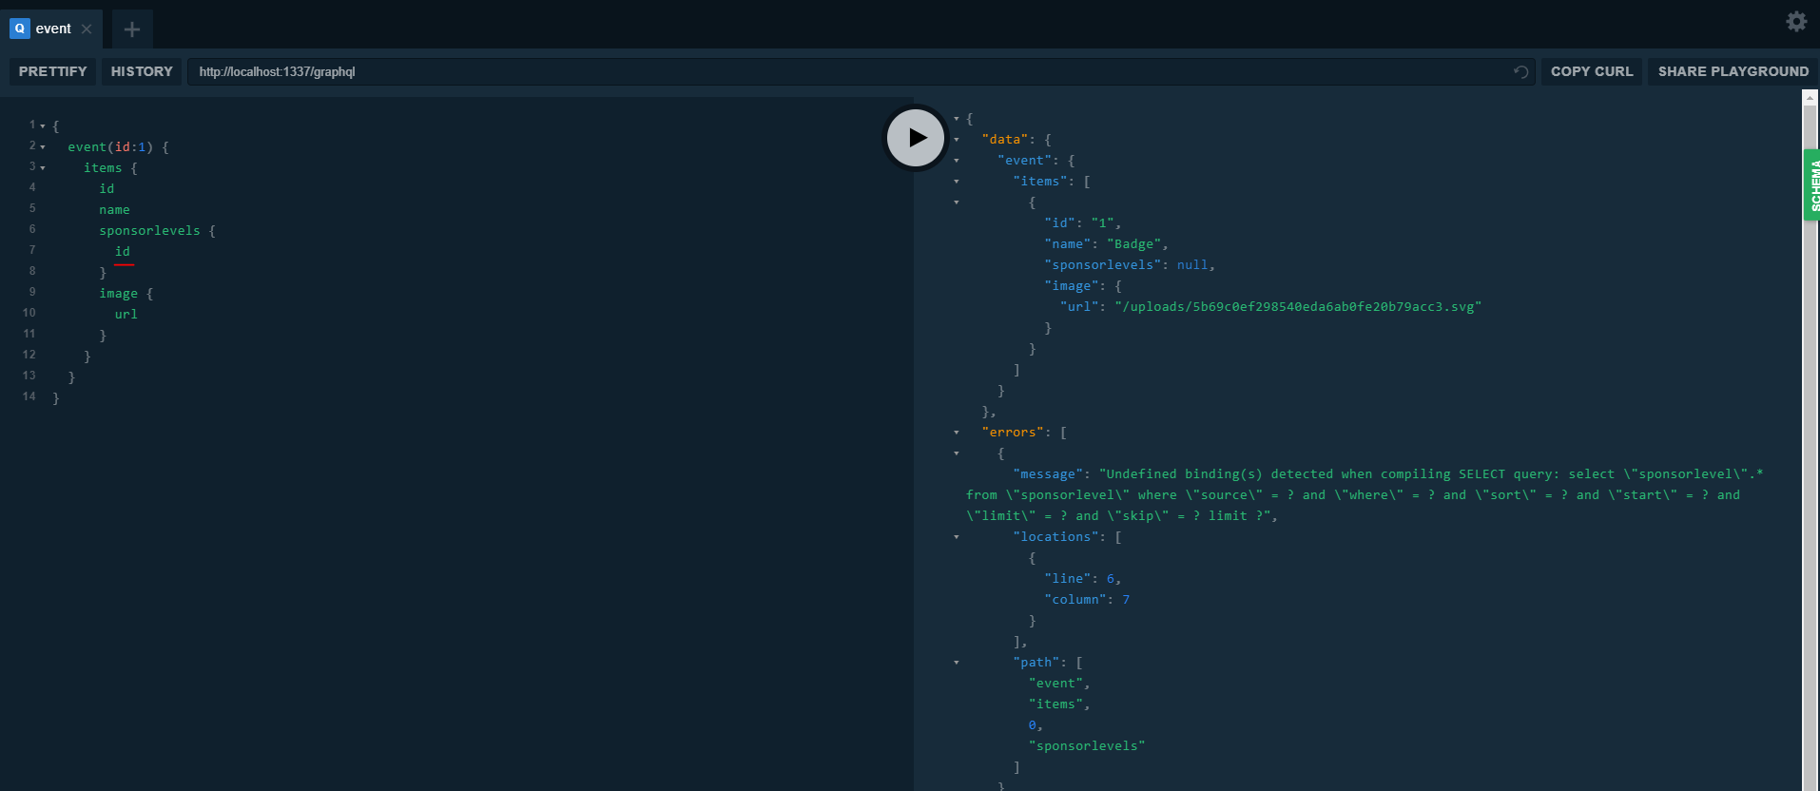
Task: Click the "message" key in errors
Action: click(x=1048, y=474)
